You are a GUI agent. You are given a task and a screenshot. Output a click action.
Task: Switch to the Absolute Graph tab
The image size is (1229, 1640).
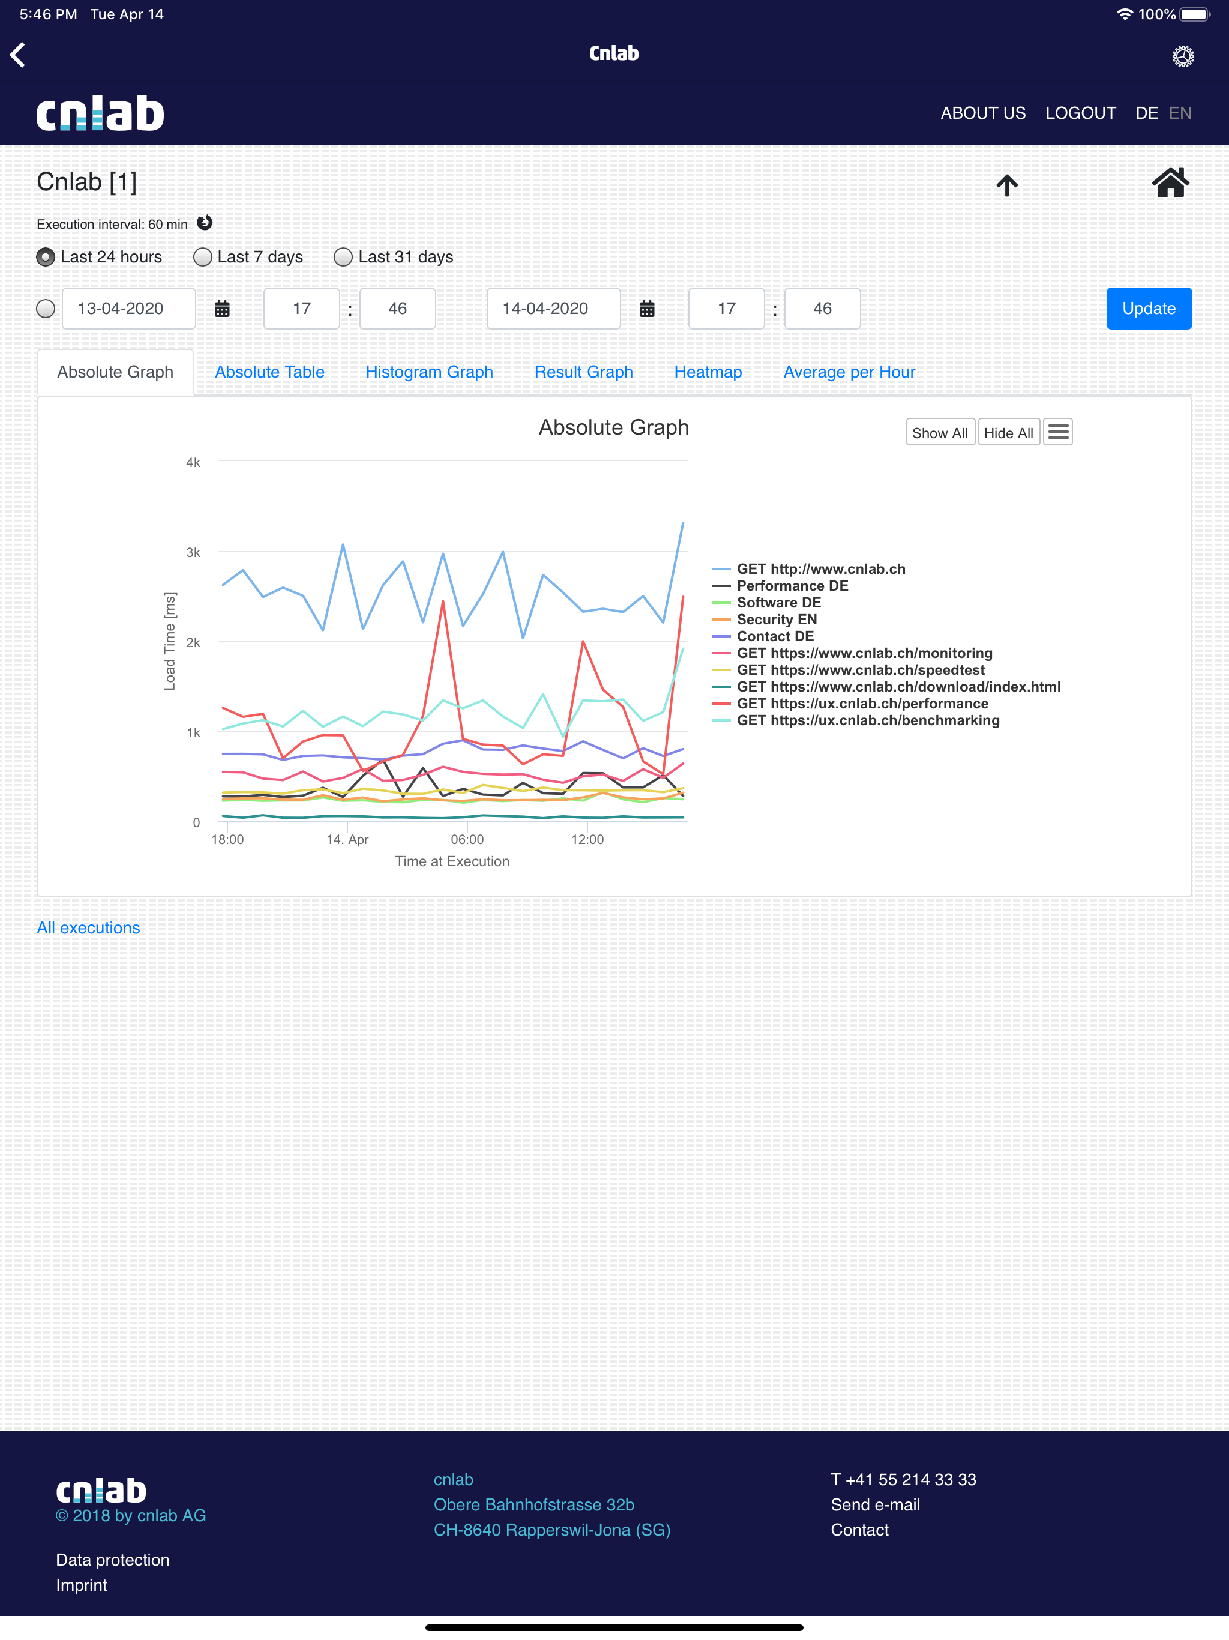point(116,372)
